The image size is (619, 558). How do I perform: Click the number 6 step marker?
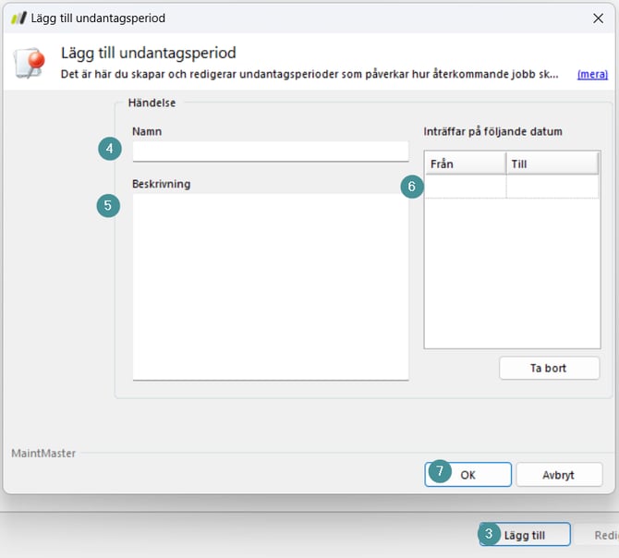point(412,186)
